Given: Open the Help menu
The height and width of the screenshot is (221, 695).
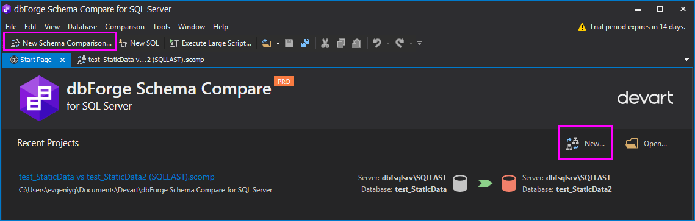Looking at the screenshot, I should tap(220, 27).
